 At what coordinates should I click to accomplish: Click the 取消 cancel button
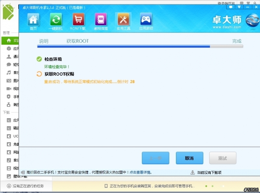click(x=190, y=158)
